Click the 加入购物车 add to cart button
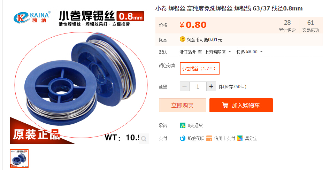The image size is (330, 170). pos(241,105)
